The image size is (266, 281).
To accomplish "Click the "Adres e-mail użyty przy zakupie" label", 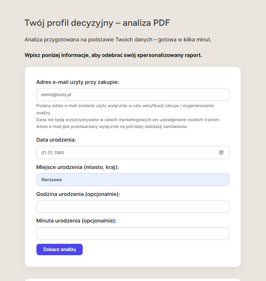I will click(x=77, y=82).
